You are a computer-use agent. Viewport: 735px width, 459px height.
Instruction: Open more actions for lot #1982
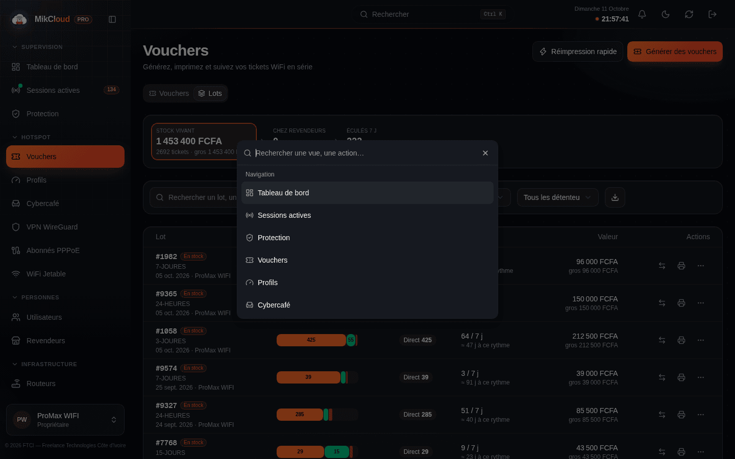[x=701, y=266]
